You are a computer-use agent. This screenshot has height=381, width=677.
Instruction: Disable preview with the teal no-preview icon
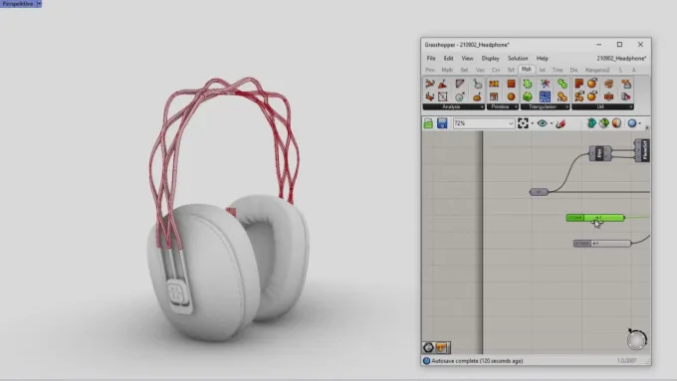(x=591, y=123)
